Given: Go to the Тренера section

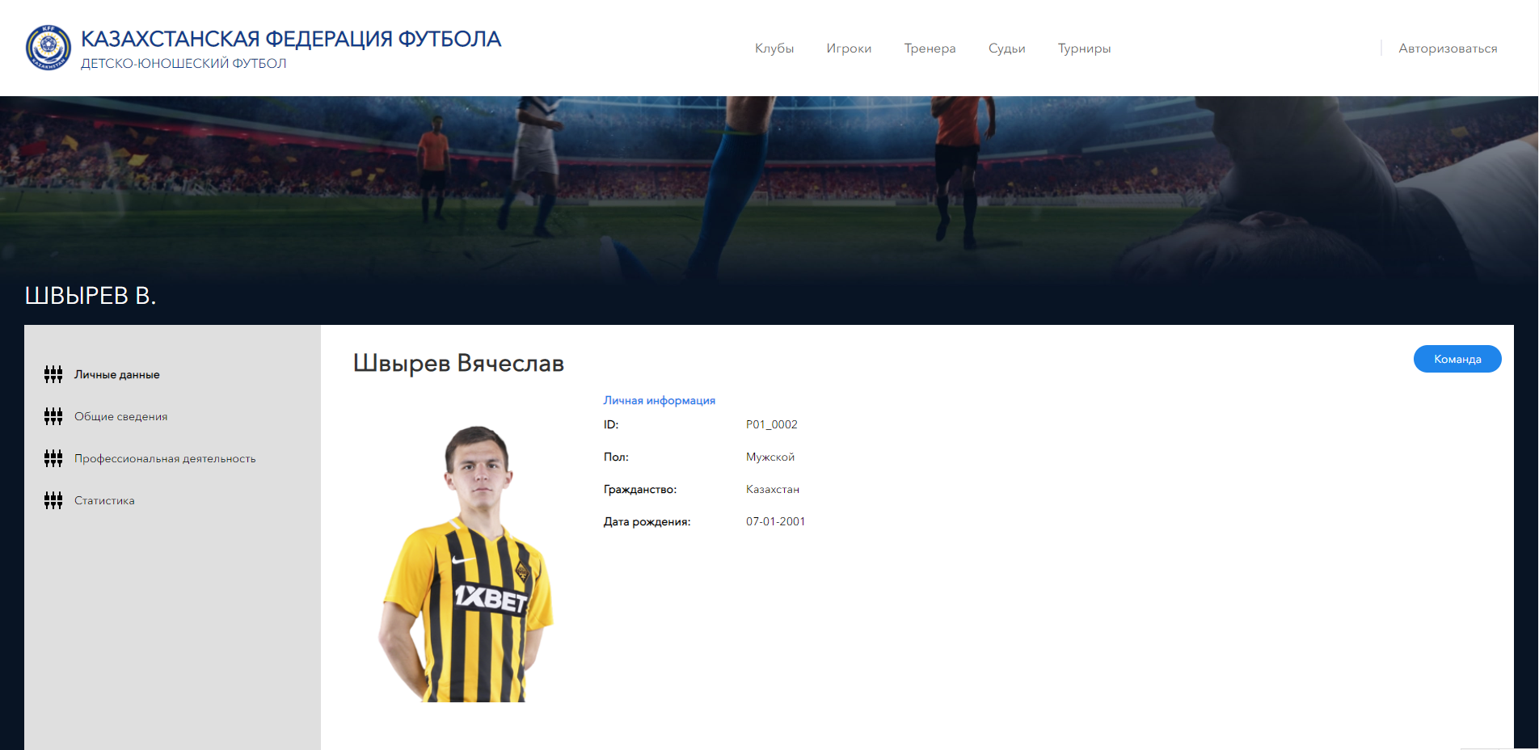Looking at the screenshot, I should [x=930, y=48].
